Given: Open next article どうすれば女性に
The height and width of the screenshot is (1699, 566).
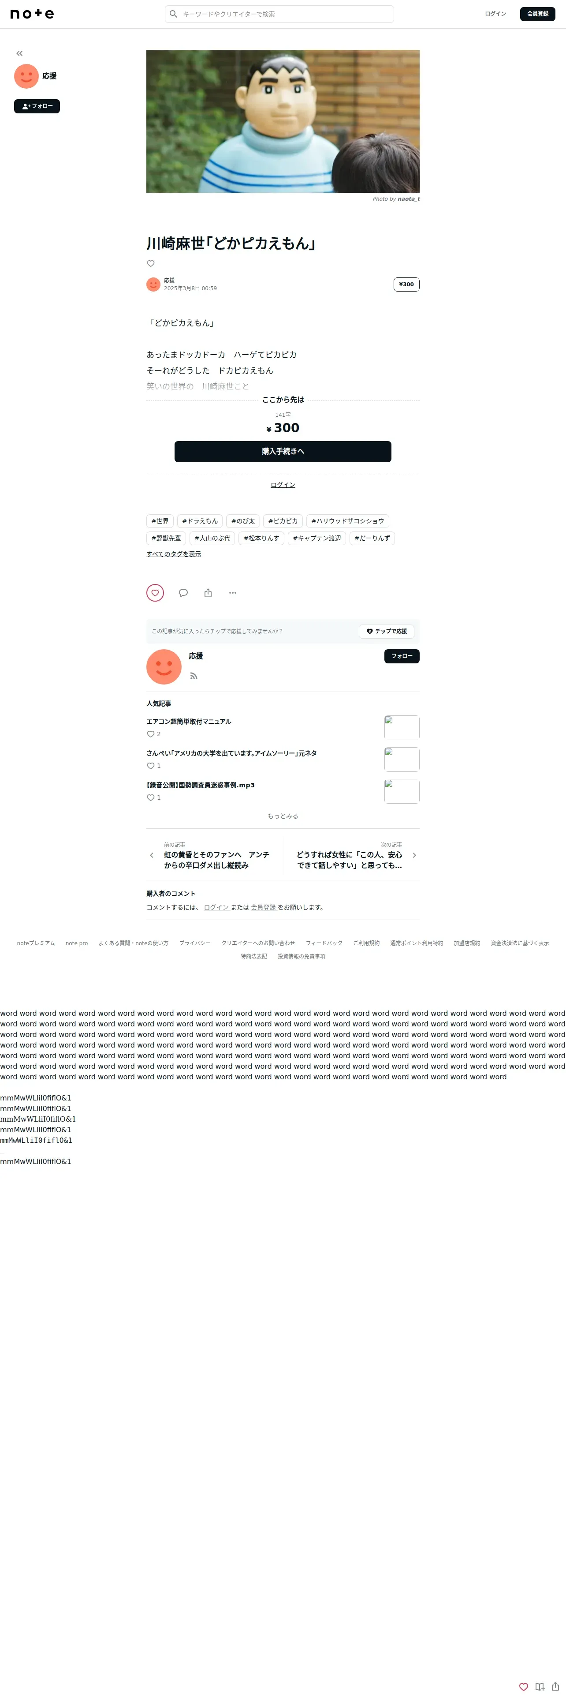Looking at the screenshot, I should pyautogui.click(x=349, y=860).
